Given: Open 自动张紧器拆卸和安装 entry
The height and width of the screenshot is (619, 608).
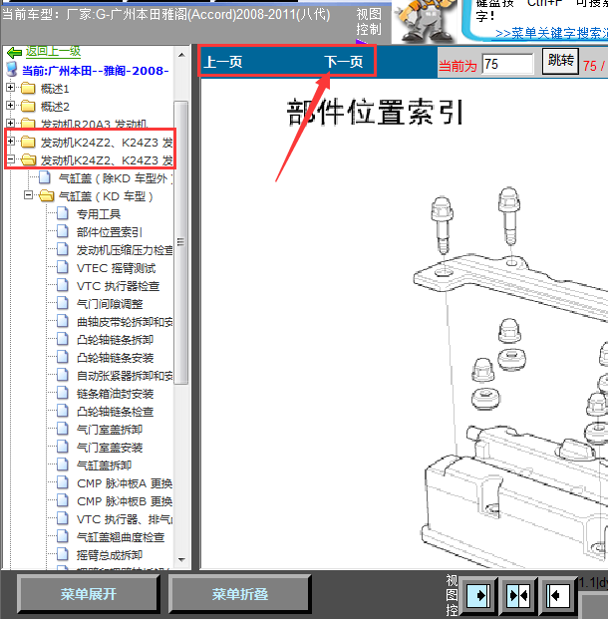Looking at the screenshot, I should coord(125,376).
